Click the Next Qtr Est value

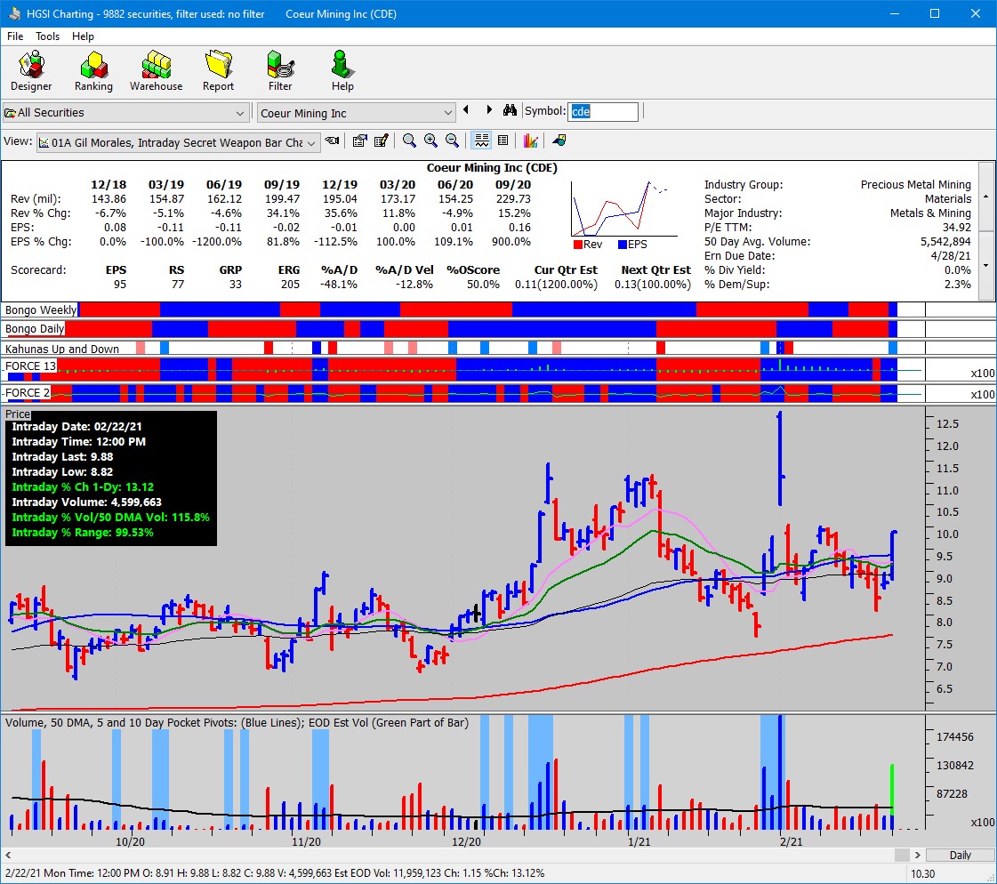[x=653, y=285]
